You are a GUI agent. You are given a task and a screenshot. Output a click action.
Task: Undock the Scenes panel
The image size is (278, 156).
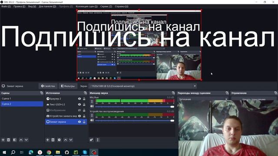tap(42, 93)
